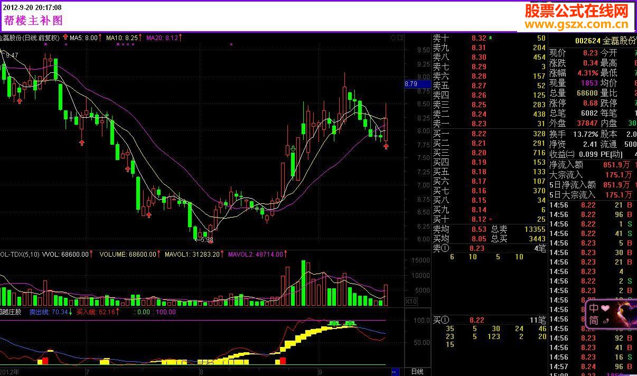Click the red down triangle next to 8.12
The height and width of the screenshot is (376, 637).
491,219
